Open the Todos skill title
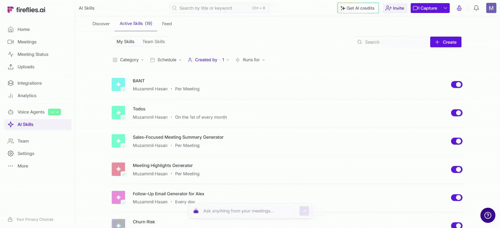This screenshot has height=228, width=500. pyautogui.click(x=139, y=109)
